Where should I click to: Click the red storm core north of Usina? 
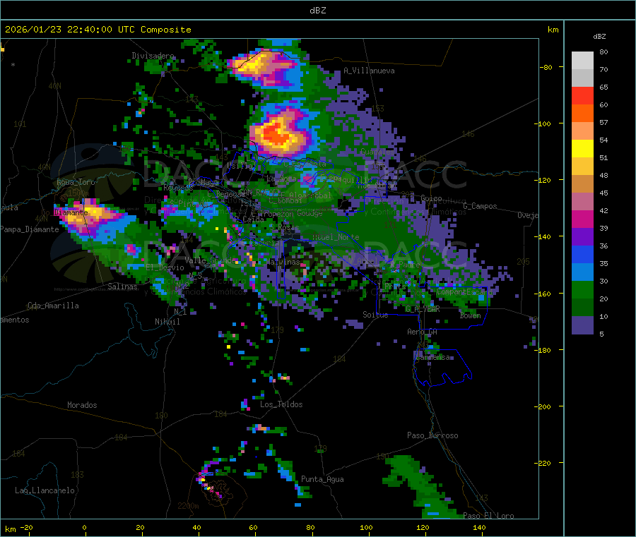click(277, 133)
